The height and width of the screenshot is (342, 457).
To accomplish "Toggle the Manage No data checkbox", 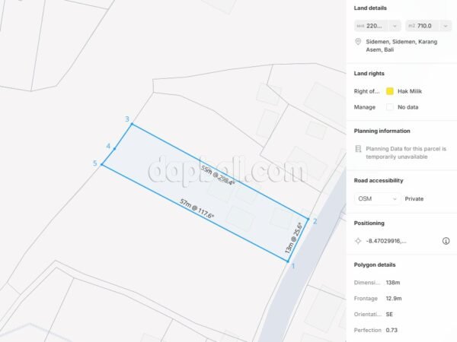I will click(x=390, y=107).
